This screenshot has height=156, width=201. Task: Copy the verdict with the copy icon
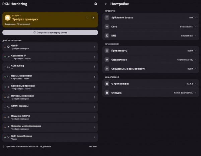pos(87,18)
